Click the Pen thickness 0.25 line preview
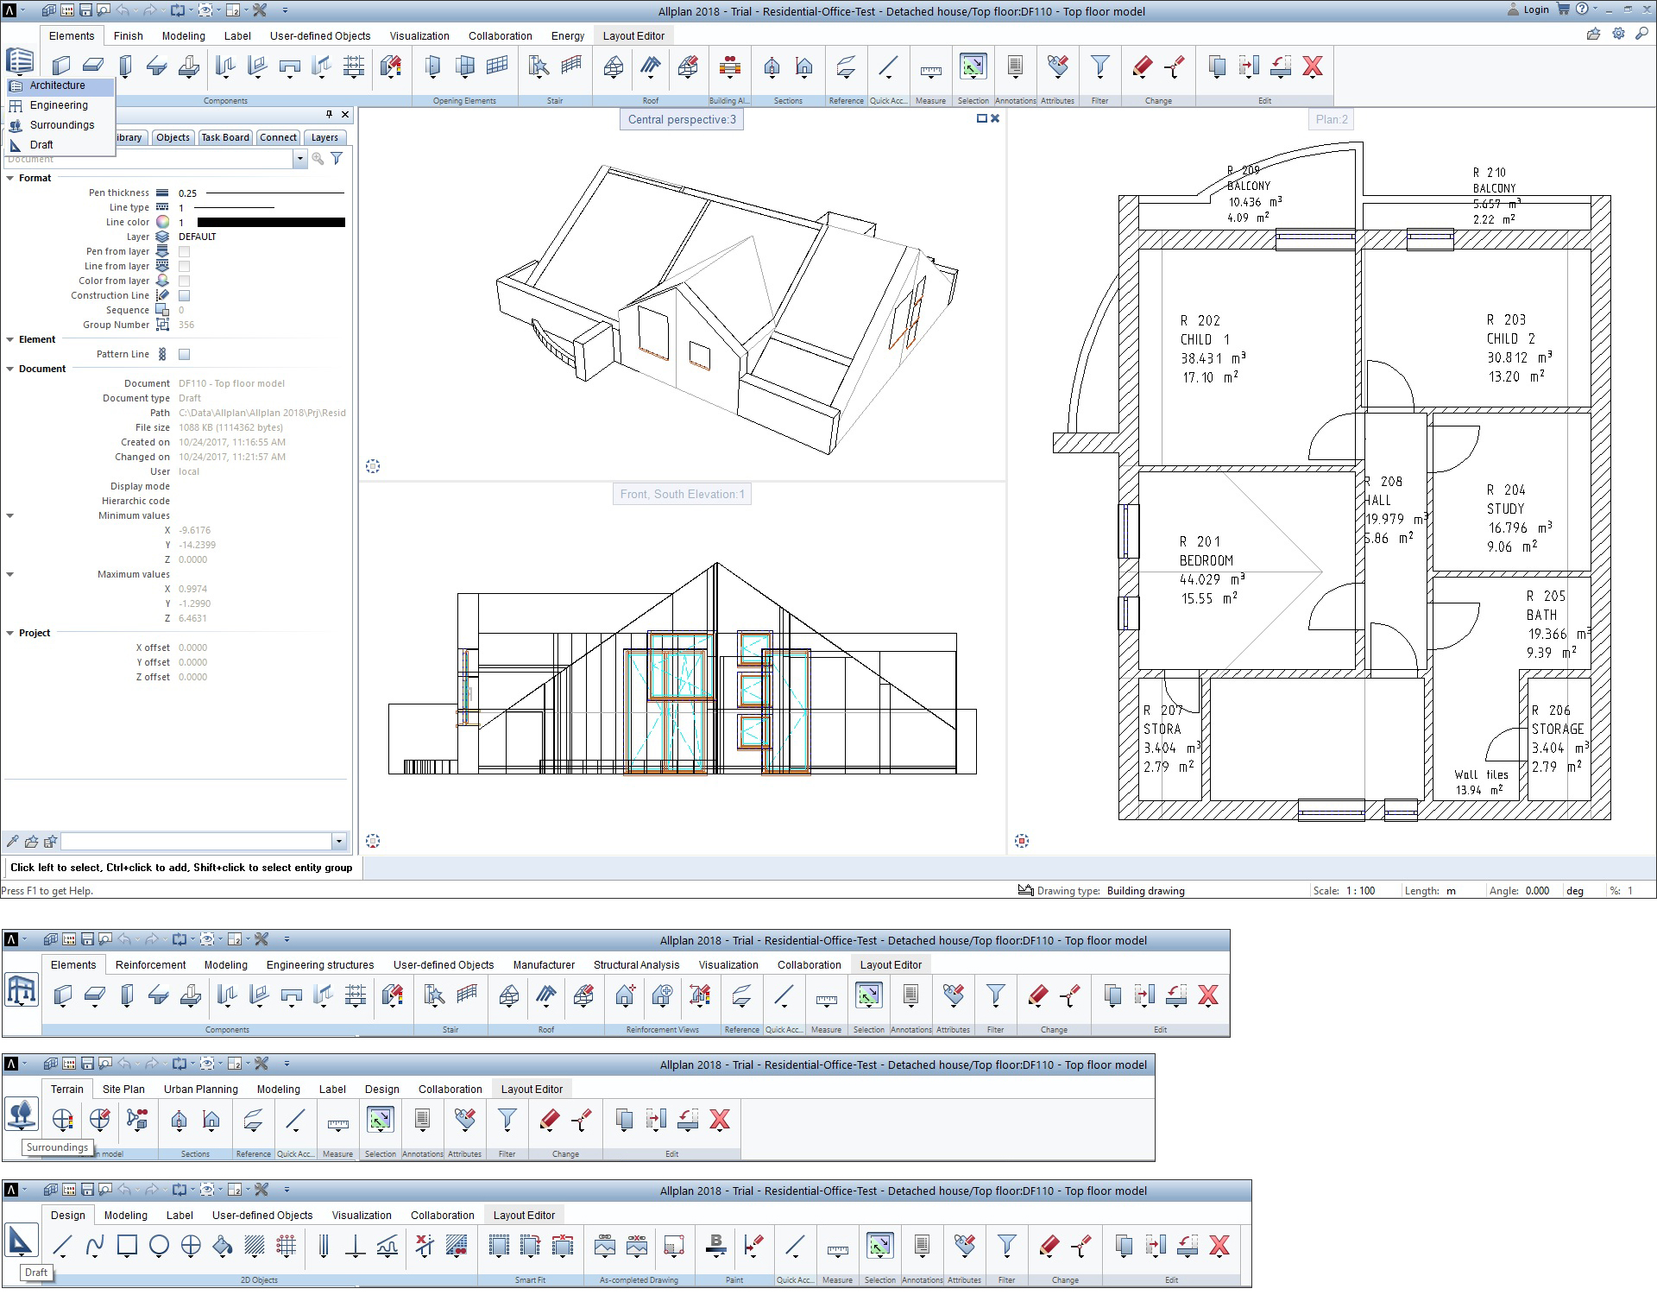The image size is (1657, 1295). pos(274,193)
